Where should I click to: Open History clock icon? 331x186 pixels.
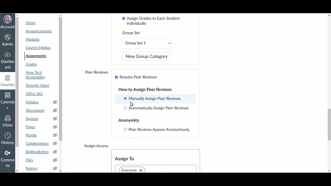pos(7,136)
